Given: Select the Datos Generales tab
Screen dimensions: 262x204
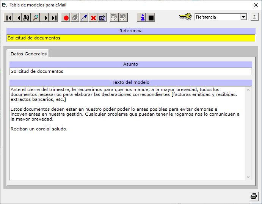Looking at the screenshot, I should (28, 54).
